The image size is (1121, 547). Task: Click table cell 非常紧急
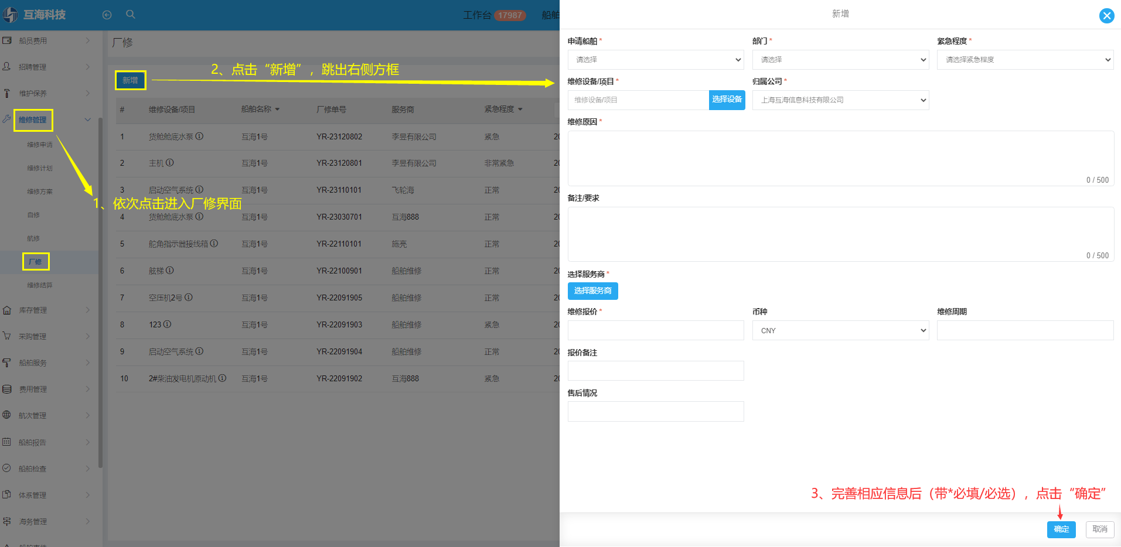[499, 163]
